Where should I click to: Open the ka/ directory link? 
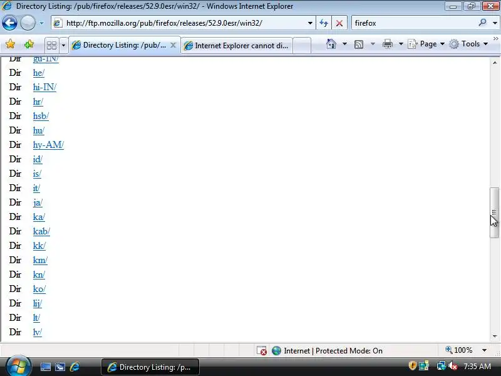click(39, 217)
